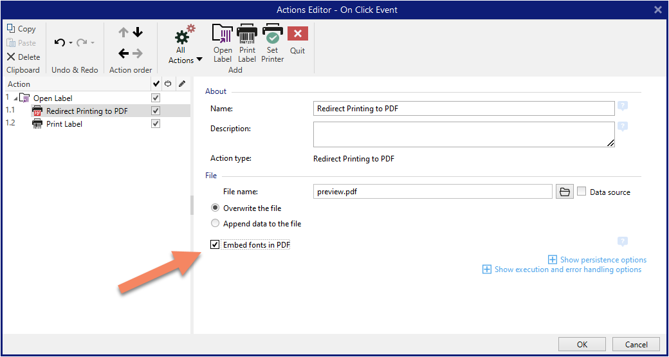The image size is (669, 357).
Task: Expand Show persistence options
Action: [x=597, y=260]
